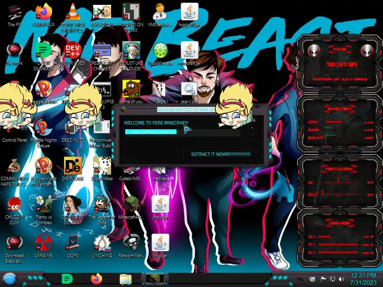Open Control Panel desktop shortcut
Image resolution: width=383 pixels, height=287 pixels.
pyautogui.click(x=15, y=140)
